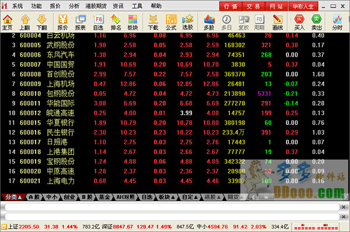Screen dimensions: 350x232
Task: Click the 中小 index value 4594.76
Action: pos(218,227)
